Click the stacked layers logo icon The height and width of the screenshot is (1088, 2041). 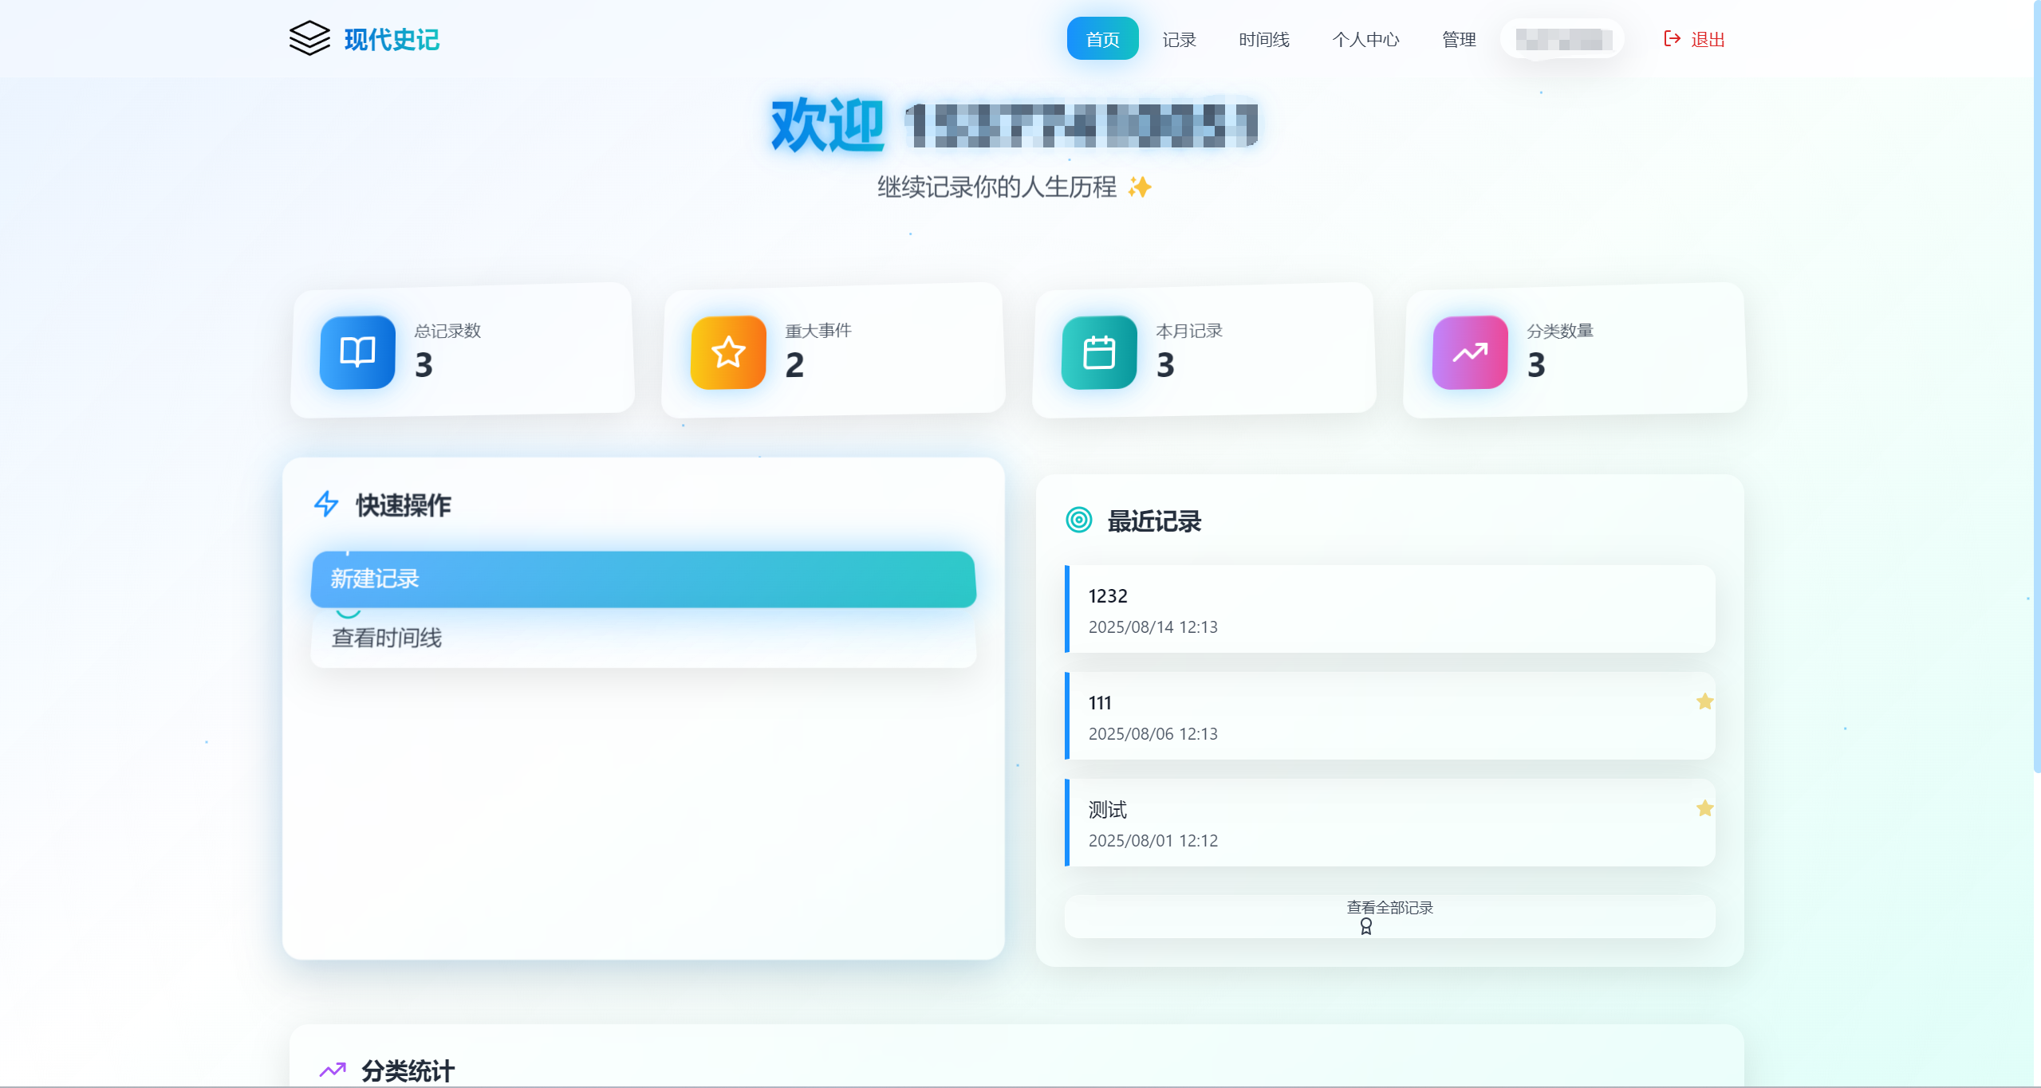pyautogui.click(x=309, y=38)
